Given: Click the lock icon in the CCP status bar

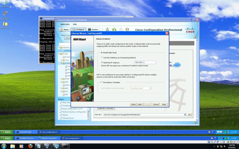Looking at the screenshot, I should coord(196,123).
